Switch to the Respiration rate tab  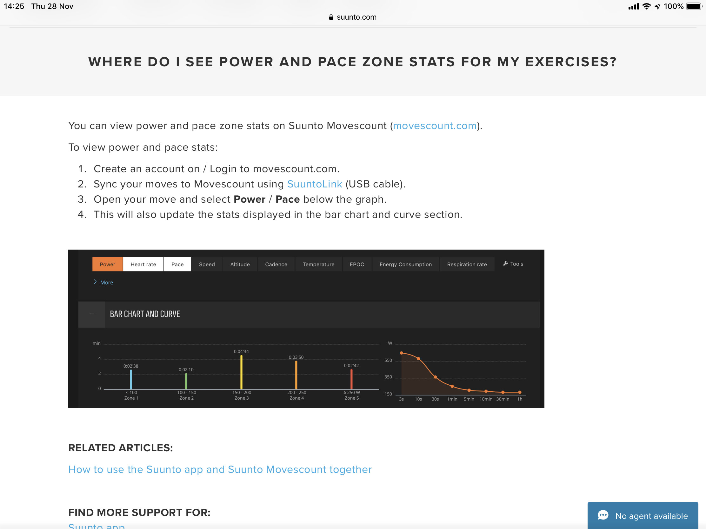click(467, 264)
